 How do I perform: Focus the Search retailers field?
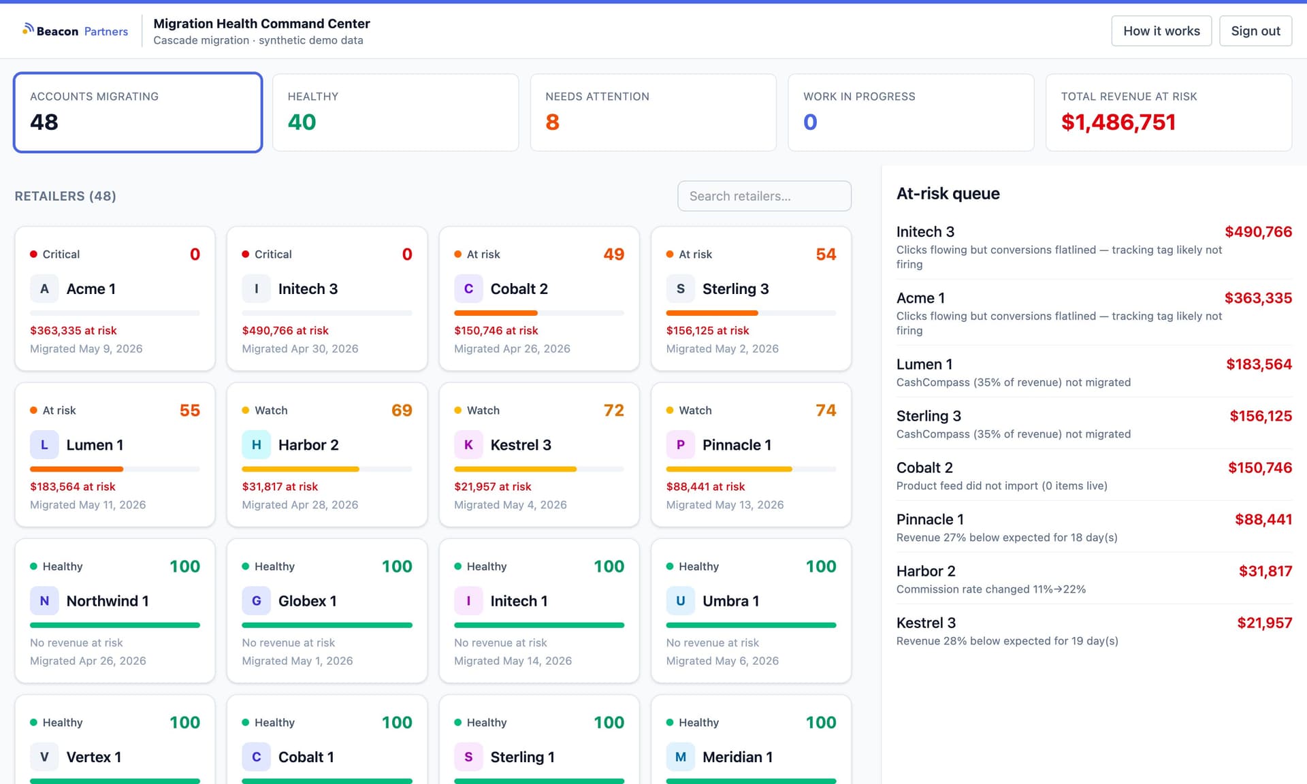[x=764, y=196]
